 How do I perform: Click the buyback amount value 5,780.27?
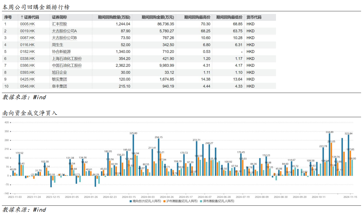tap(167, 31)
